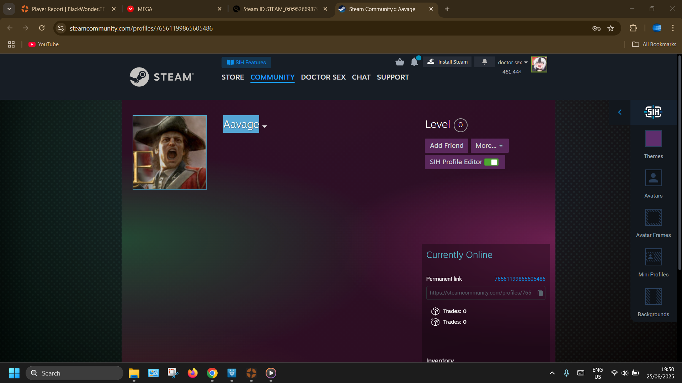The image size is (682, 383).
Task: Open the apps grid in bookmarks bar
Action: pyautogui.click(x=11, y=44)
